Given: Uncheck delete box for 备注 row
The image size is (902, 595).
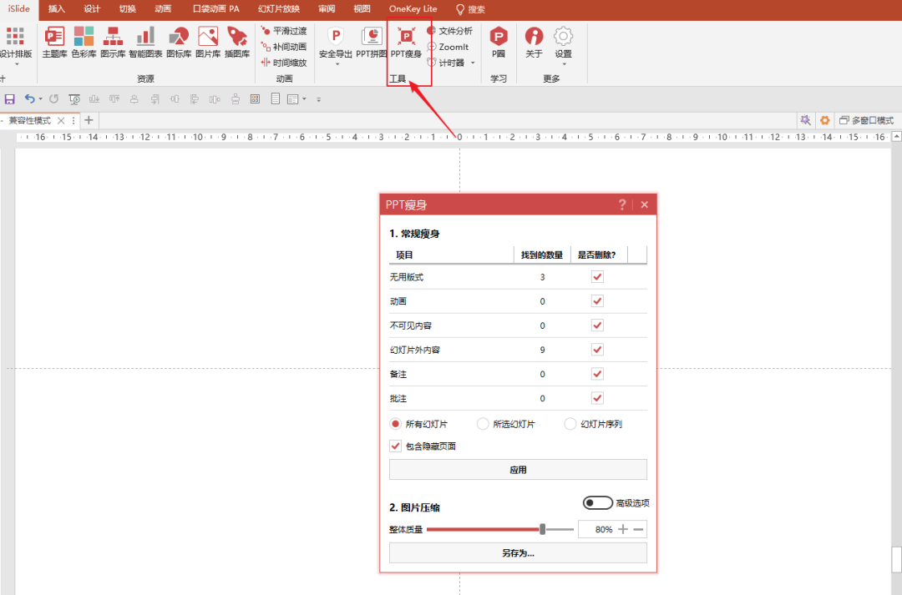Looking at the screenshot, I should [x=597, y=374].
